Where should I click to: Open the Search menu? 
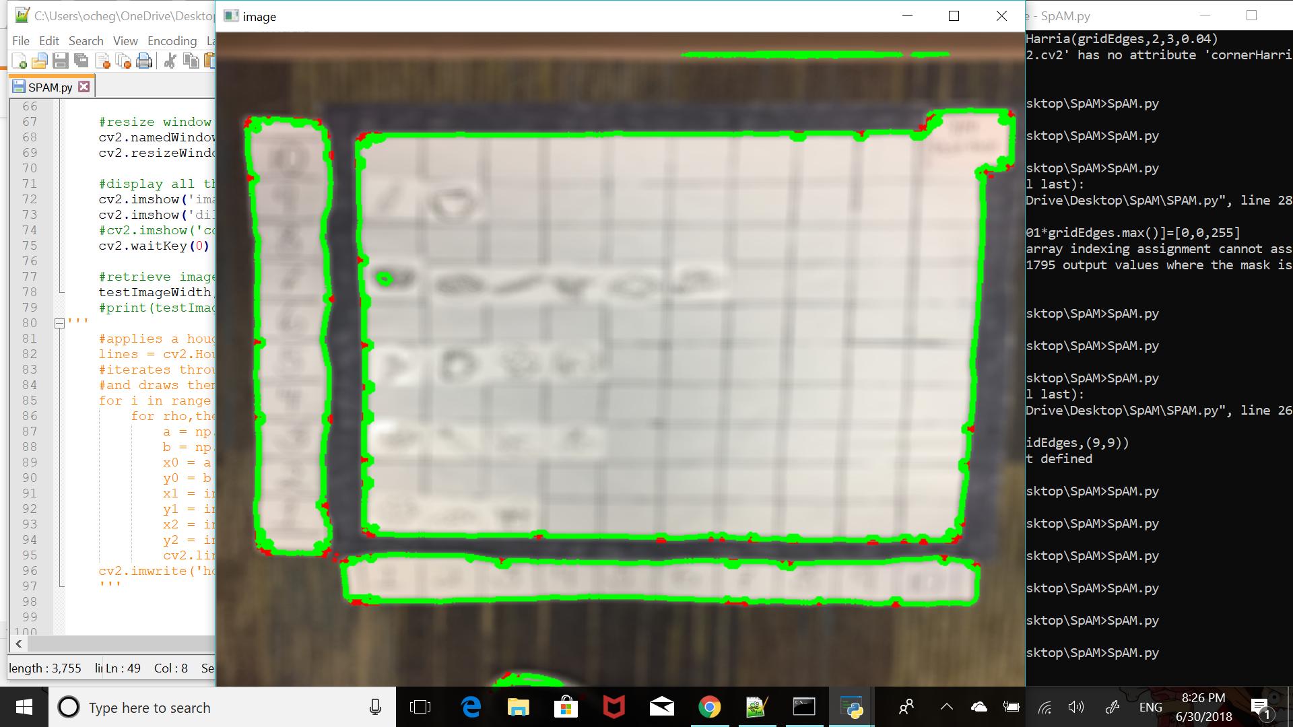[86, 41]
